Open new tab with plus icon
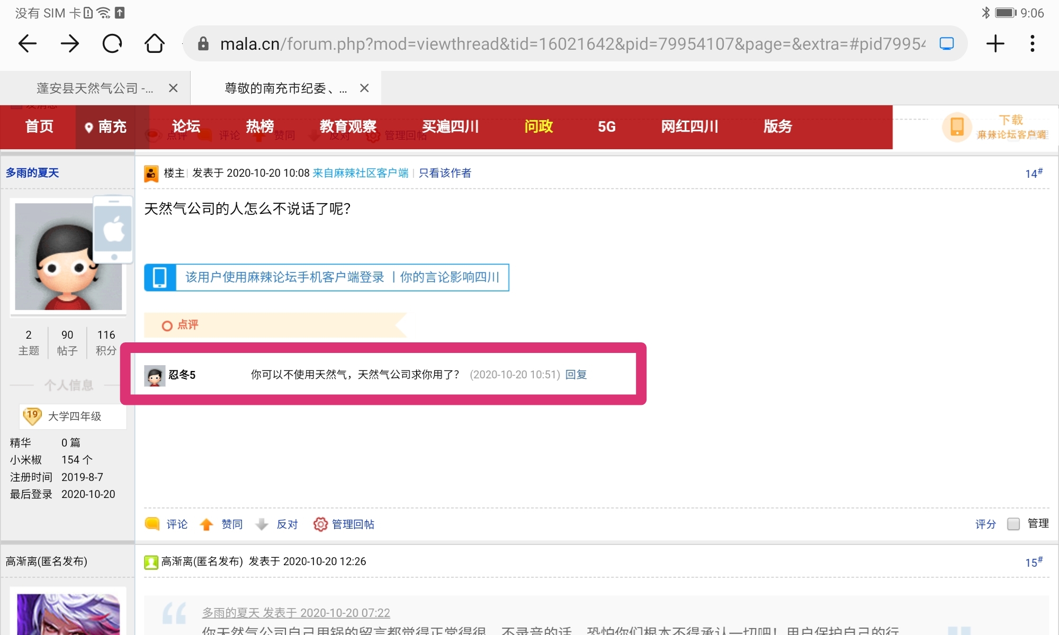The width and height of the screenshot is (1059, 635). tap(995, 43)
